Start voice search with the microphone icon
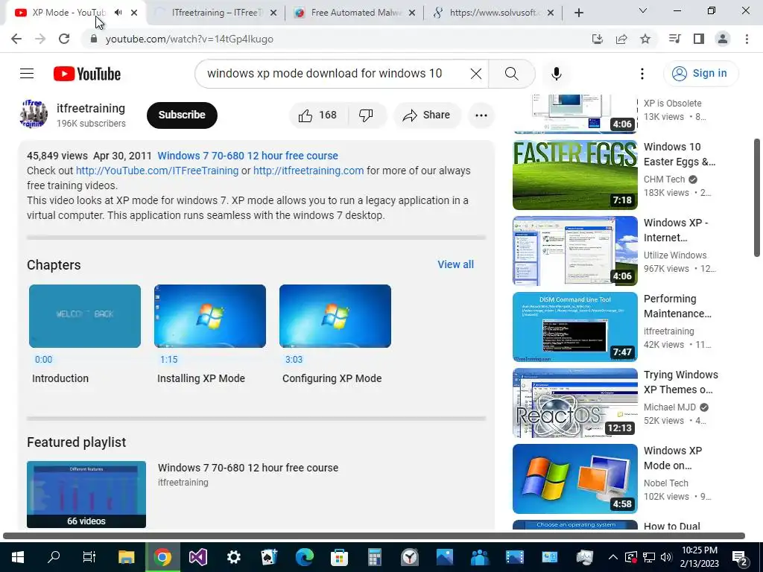This screenshot has height=572, width=763. 556,74
